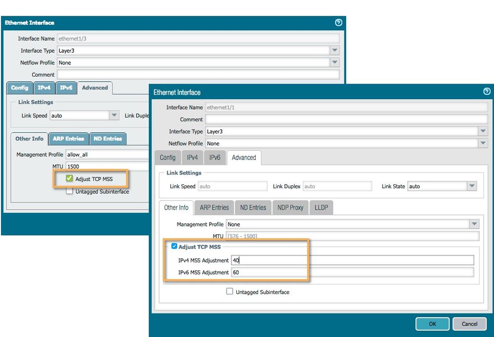
Task: Select Advanced tab in front dialog
Action: click(x=244, y=158)
